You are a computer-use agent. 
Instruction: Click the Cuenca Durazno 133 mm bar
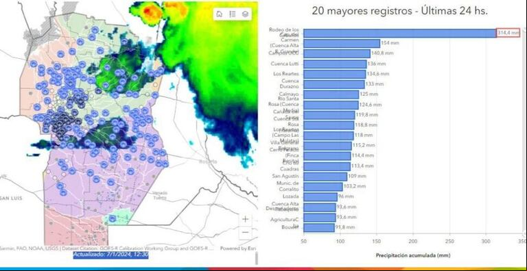pyautogui.click(x=334, y=84)
